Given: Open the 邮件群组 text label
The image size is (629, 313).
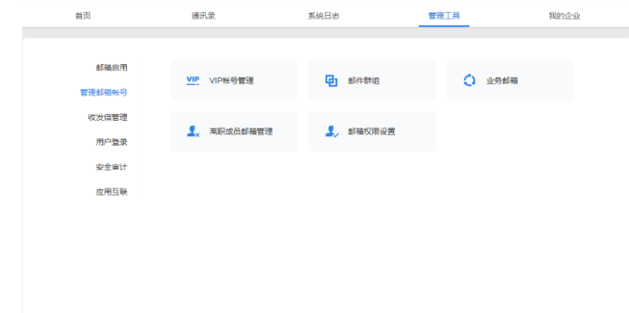Looking at the screenshot, I should tap(363, 80).
